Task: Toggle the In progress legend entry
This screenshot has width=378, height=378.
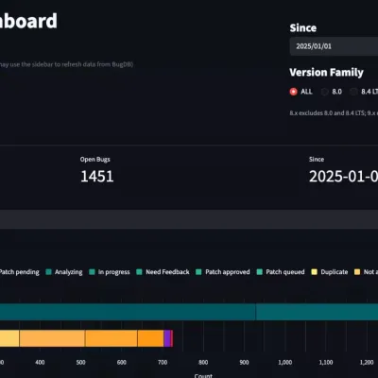Action: pyautogui.click(x=110, y=272)
